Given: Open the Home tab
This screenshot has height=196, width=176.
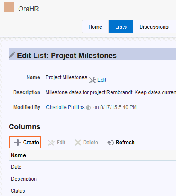Looking at the screenshot, I should [x=95, y=27].
